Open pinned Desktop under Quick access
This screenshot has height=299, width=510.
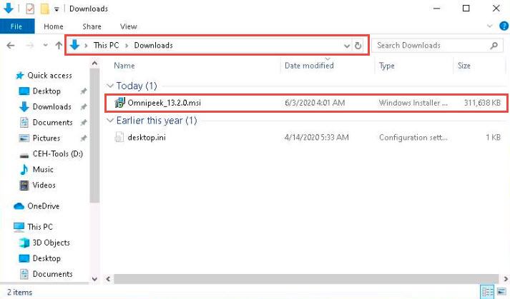46,91
